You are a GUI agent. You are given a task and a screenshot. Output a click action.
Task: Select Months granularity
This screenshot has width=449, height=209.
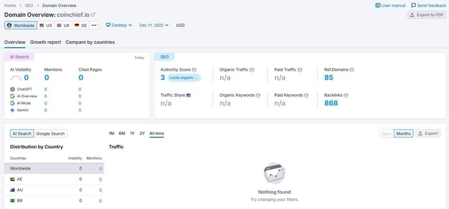[404, 133]
